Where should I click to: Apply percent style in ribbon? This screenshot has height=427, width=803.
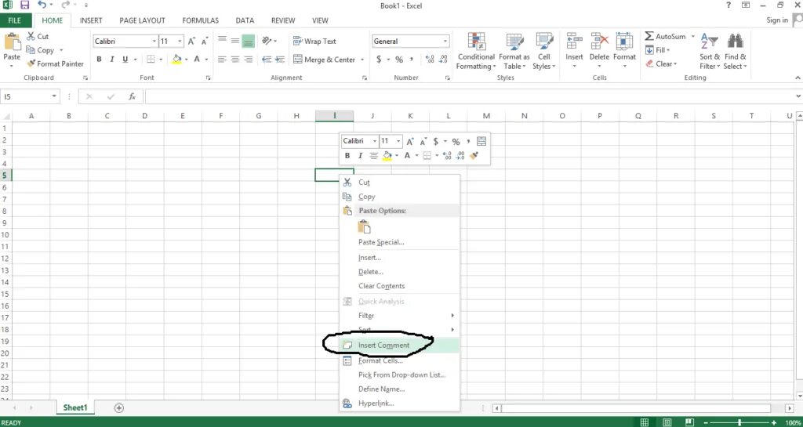pos(399,60)
